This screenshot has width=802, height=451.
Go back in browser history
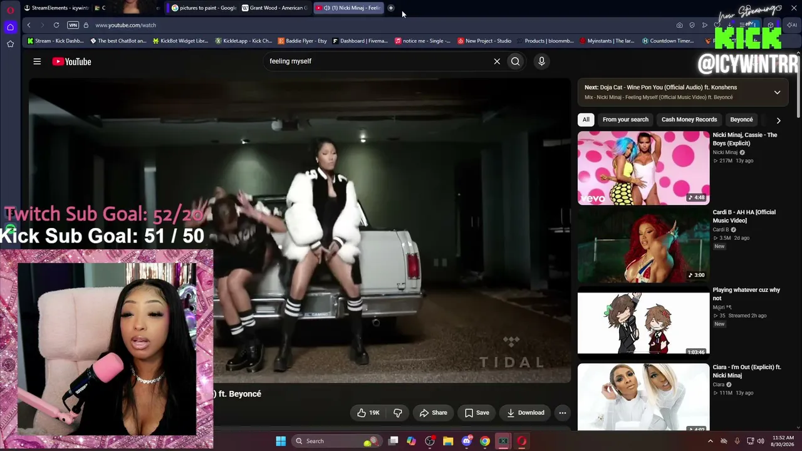coord(29,25)
